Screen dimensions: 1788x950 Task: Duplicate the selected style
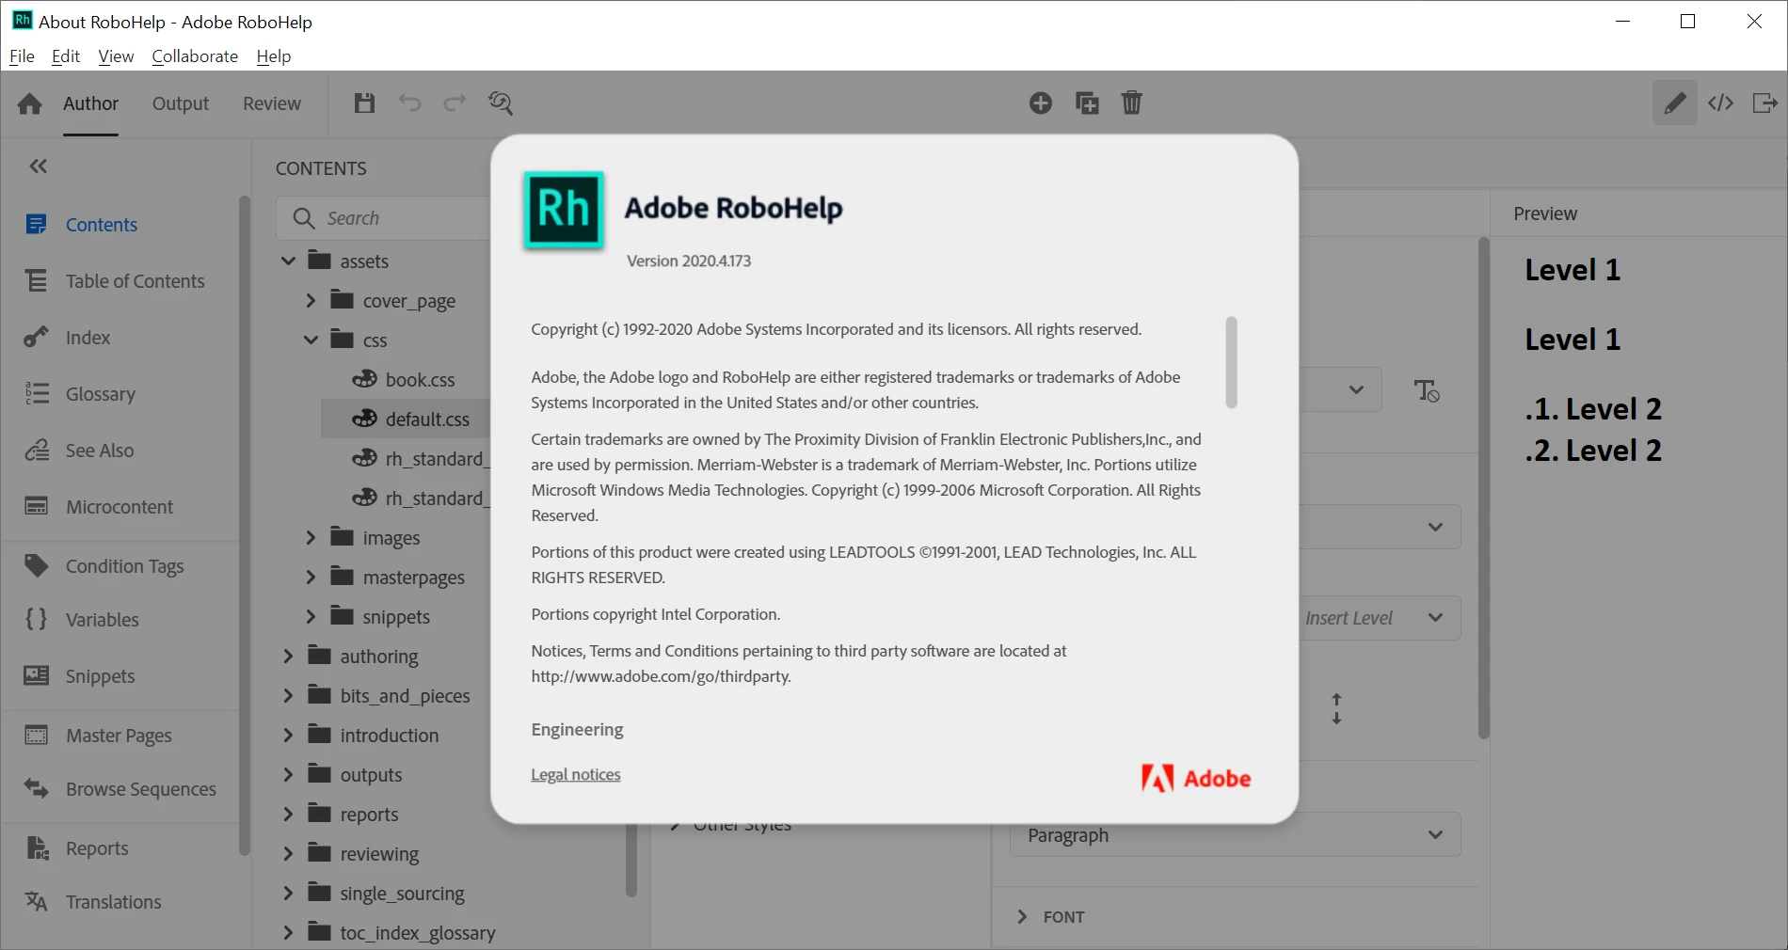(1087, 103)
